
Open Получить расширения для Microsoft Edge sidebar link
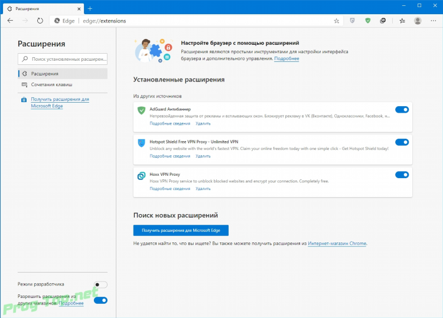click(x=60, y=103)
